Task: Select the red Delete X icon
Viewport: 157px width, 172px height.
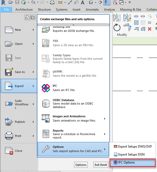Action: [x=149, y=29]
